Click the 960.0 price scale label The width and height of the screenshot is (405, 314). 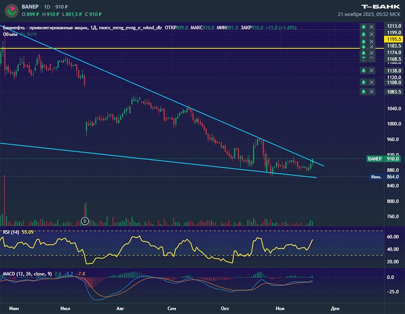[392, 139]
